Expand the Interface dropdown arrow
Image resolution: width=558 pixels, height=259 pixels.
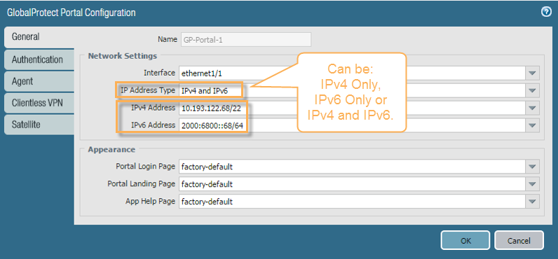(532, 73)
